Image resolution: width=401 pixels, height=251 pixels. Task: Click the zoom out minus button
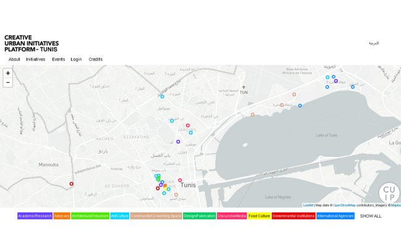pos(8,82)
